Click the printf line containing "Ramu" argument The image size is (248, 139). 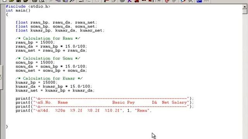[x=84, y=111]
